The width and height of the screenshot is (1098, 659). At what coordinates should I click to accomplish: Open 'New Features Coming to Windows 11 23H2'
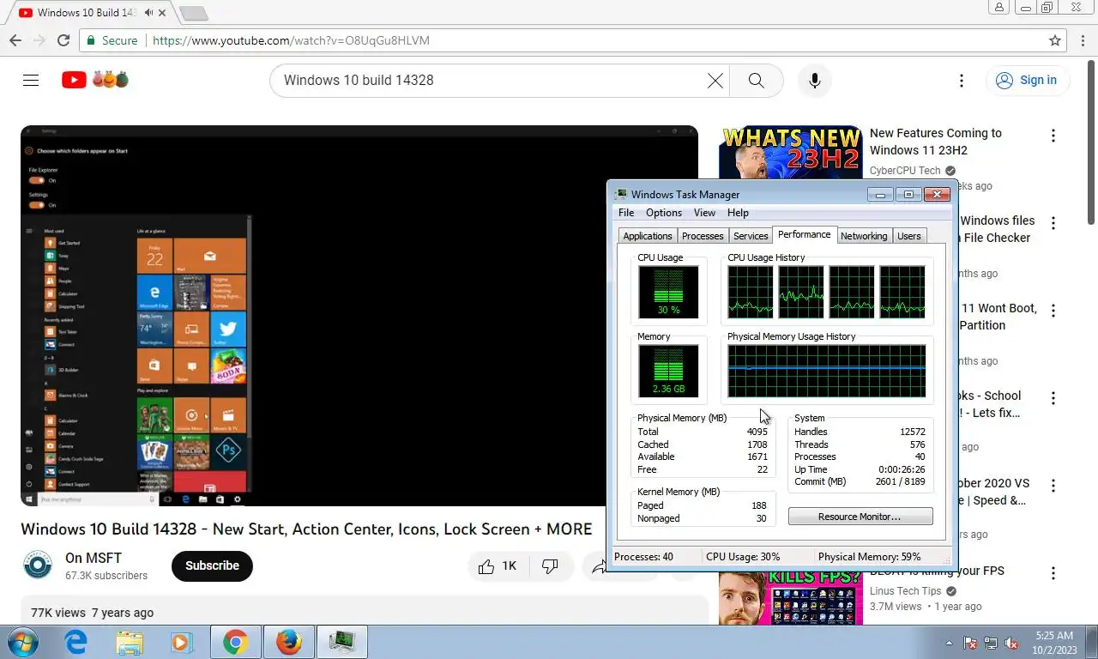(936, 142)
